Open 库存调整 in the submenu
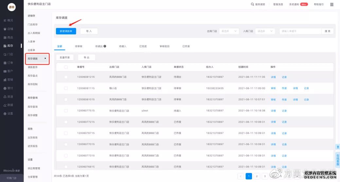This screenshot has width=340, height=182. pos(32,115)
